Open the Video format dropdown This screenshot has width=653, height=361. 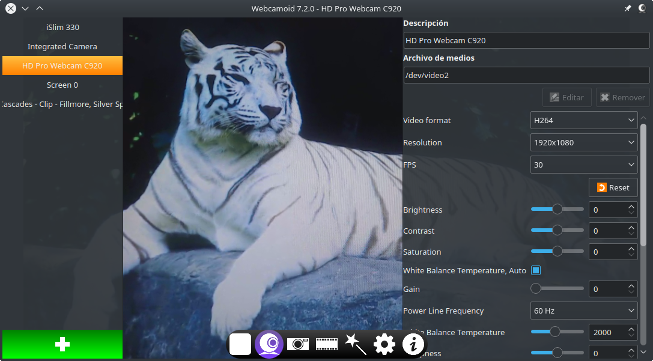coord(583,120)
